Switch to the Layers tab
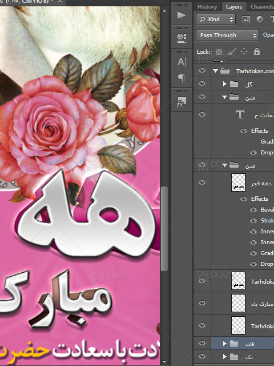The image size is (274, 366). click(234, 7)
